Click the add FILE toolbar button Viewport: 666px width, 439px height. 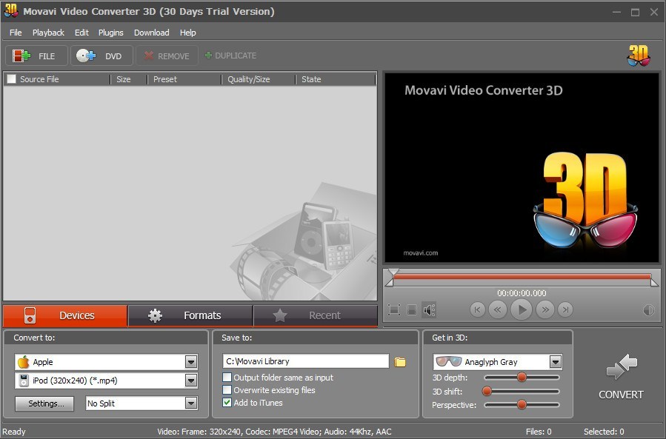pos(36,56)
